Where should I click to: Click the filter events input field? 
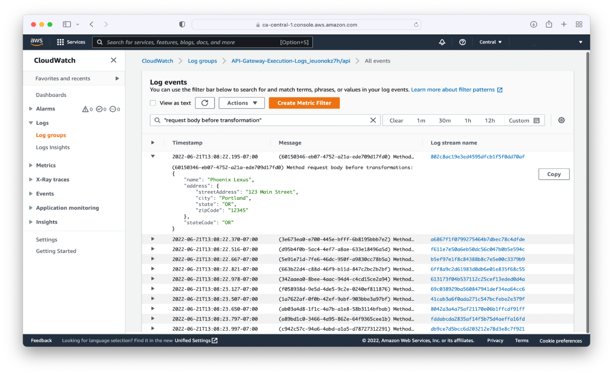click(x=265, y=120)
